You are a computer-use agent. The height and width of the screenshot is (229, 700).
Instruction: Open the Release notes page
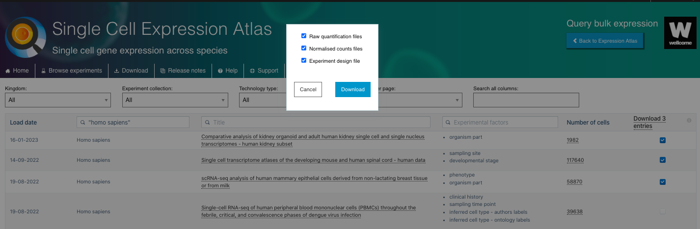click(183, 71)
